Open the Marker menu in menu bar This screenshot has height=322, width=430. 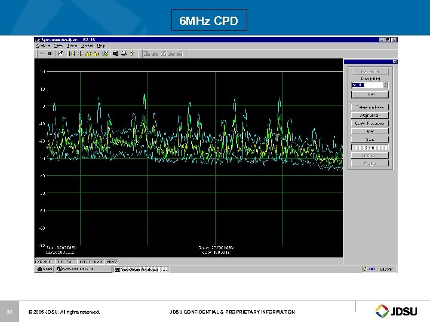pyautogui.click(x=87, y=45)
